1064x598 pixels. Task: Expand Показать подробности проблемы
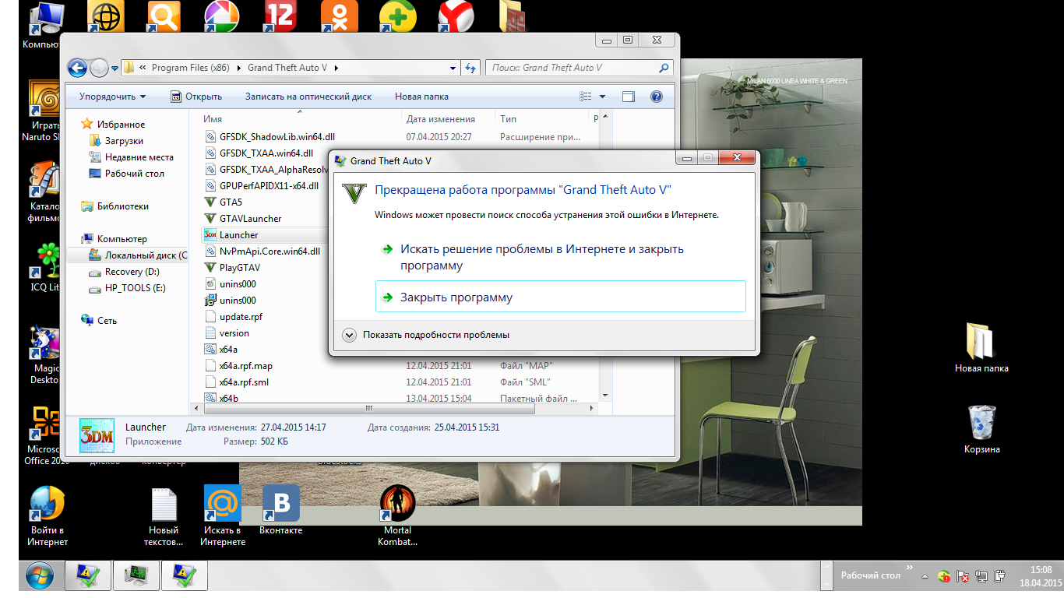tap(427, 335)
